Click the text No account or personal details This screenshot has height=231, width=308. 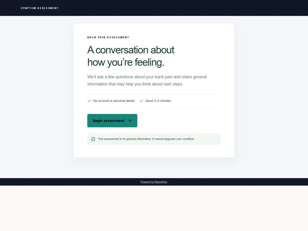click(x=114, y=101)
